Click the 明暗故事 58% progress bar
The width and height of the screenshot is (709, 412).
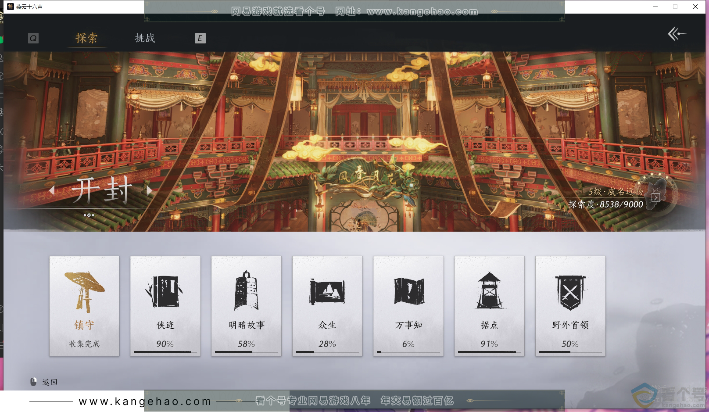[x=247, y=352]
